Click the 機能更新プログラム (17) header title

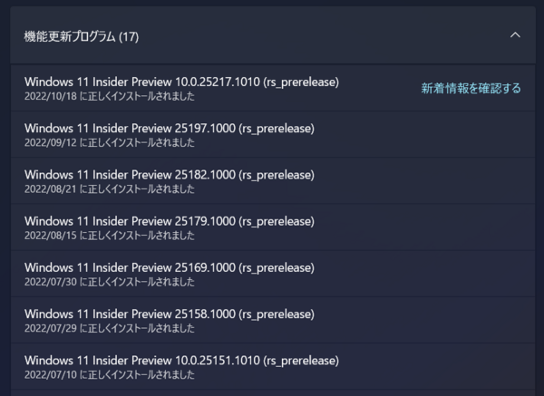(81, 37)
